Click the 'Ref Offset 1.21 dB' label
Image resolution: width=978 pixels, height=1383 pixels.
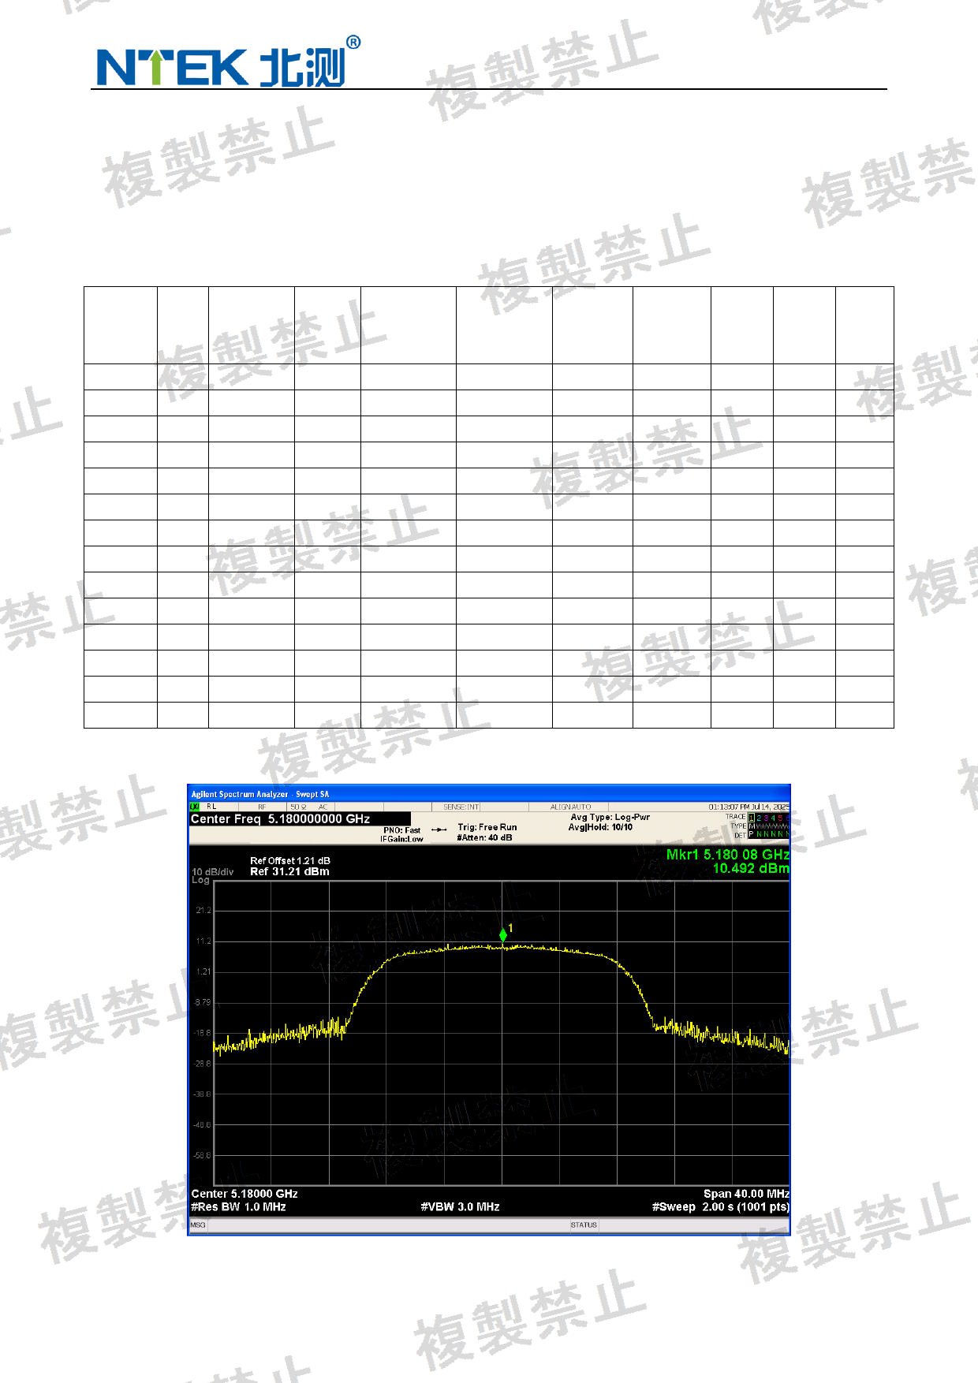coord(290,860)
